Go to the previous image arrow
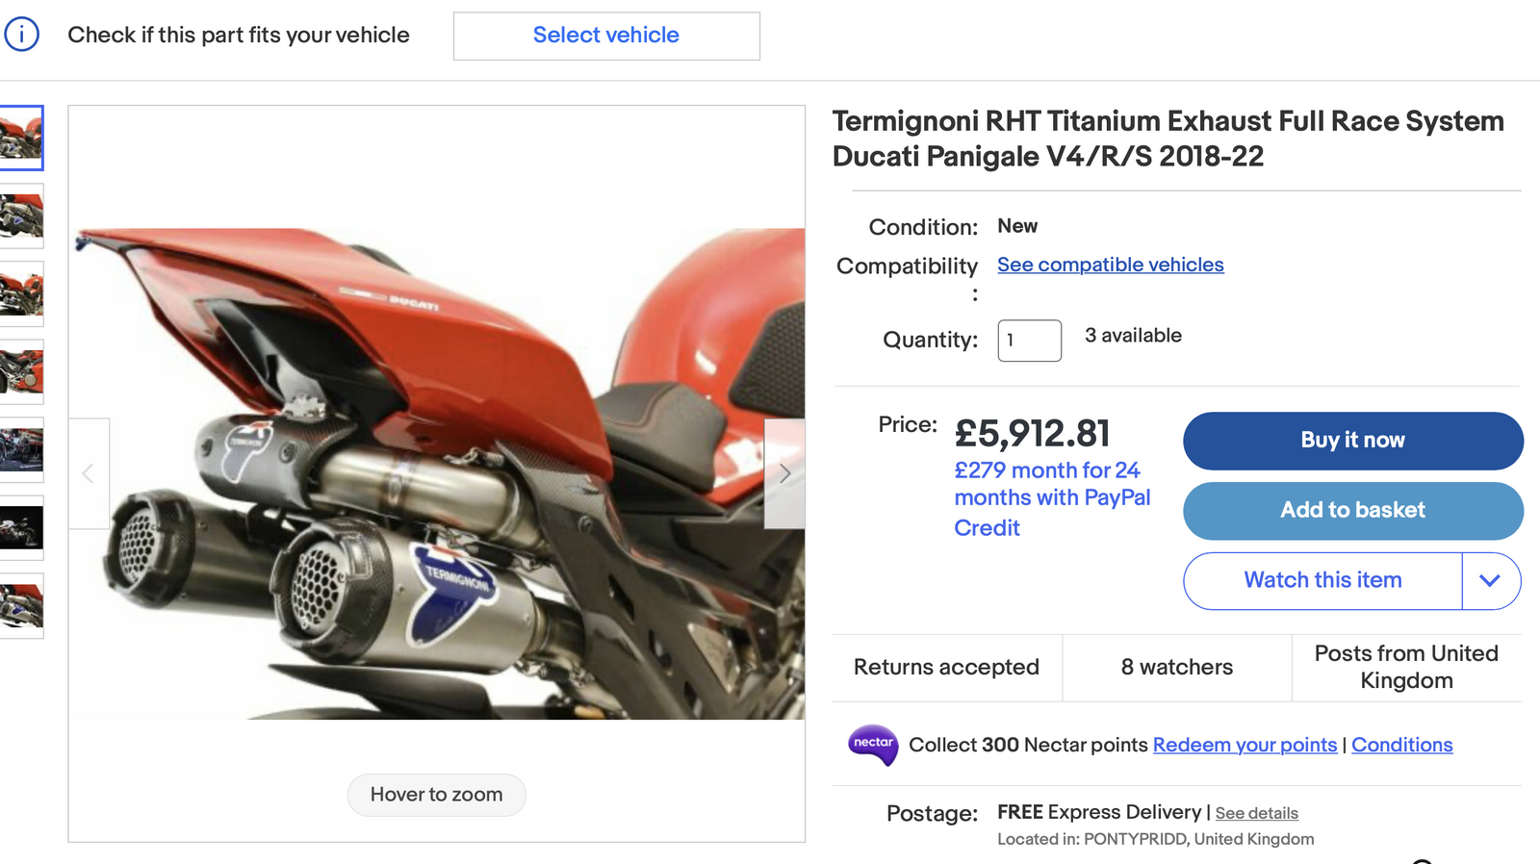The height and width of the screenshot is (864, 1540). [x=89, y=473]
